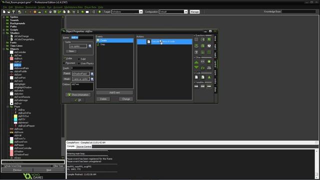The height and width of the screenshot is (180, 320).
Task: Select the Else action icon
Action: (x=202, y=61)
